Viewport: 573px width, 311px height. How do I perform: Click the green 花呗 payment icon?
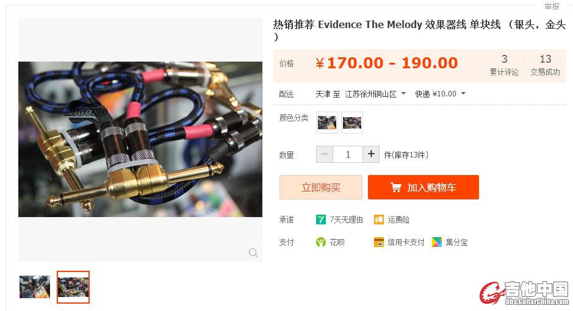coord(320,242)
